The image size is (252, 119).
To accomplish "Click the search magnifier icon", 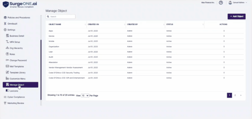I will coord(48,17).
